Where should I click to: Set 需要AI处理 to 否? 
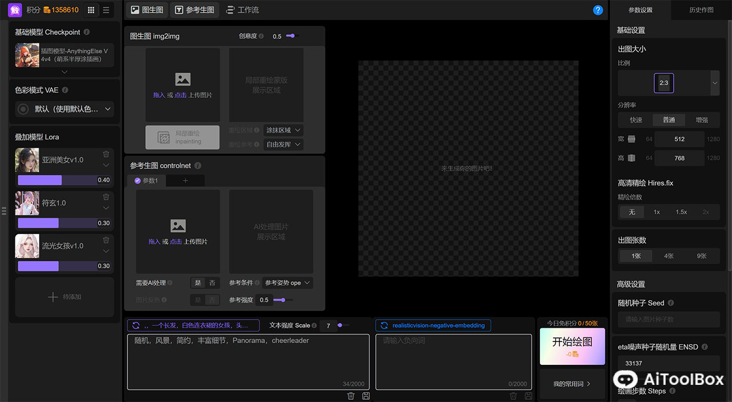click(212, 282)
